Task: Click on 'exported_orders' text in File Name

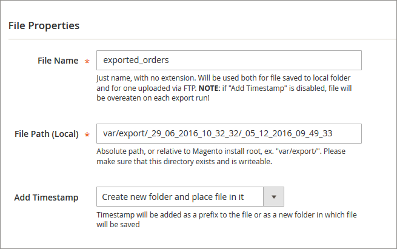Action: coord(135,61)
